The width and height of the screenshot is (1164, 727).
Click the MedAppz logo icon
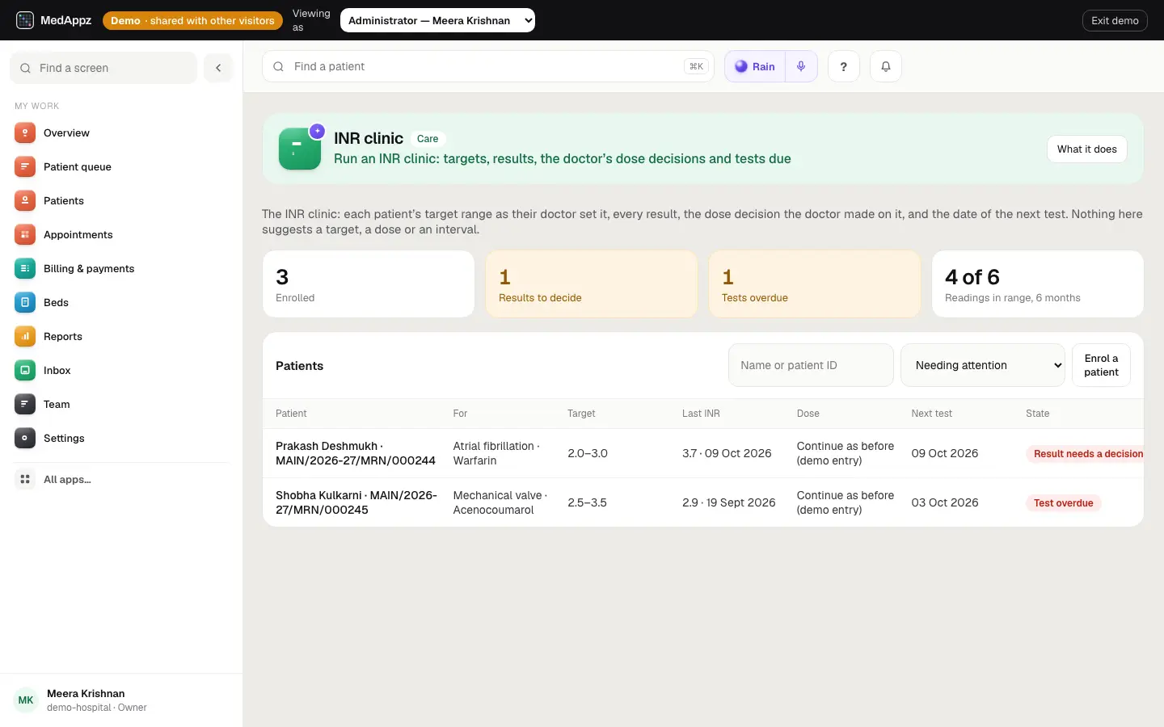pos(25,20)
